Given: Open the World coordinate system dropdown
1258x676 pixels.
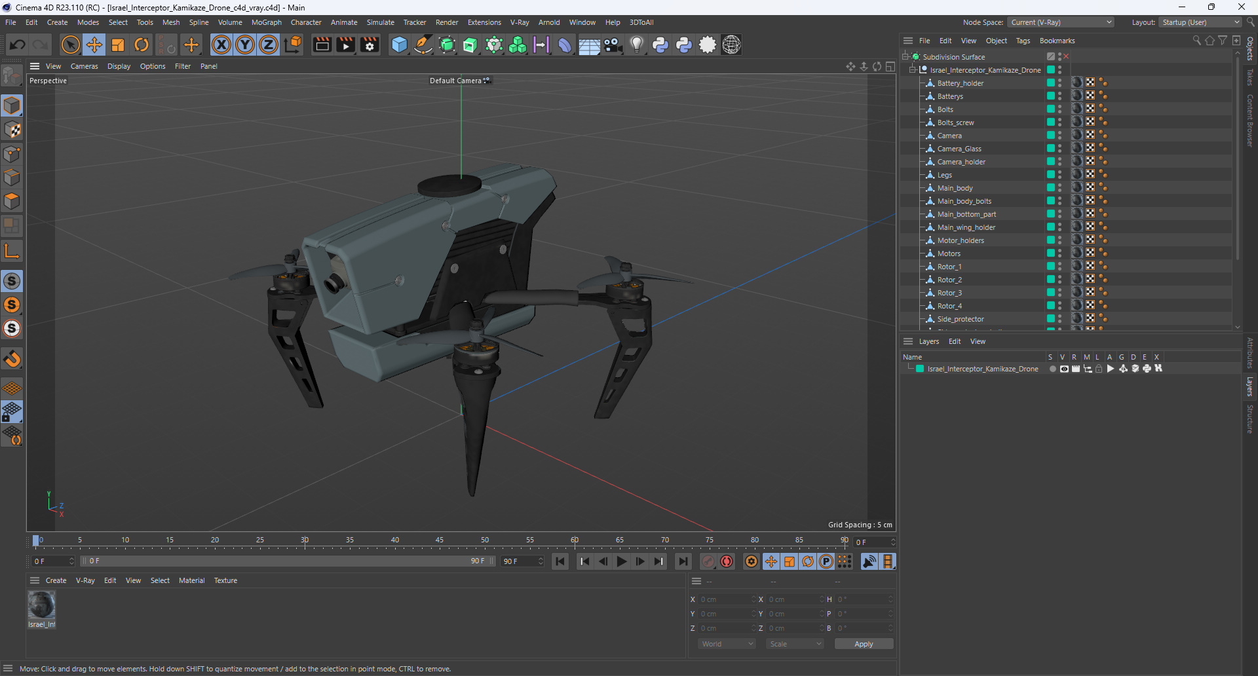Looking at the screenshot, I should 727,644.
